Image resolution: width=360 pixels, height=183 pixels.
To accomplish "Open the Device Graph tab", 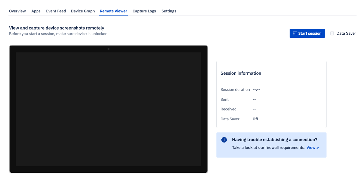I will 83,11.
